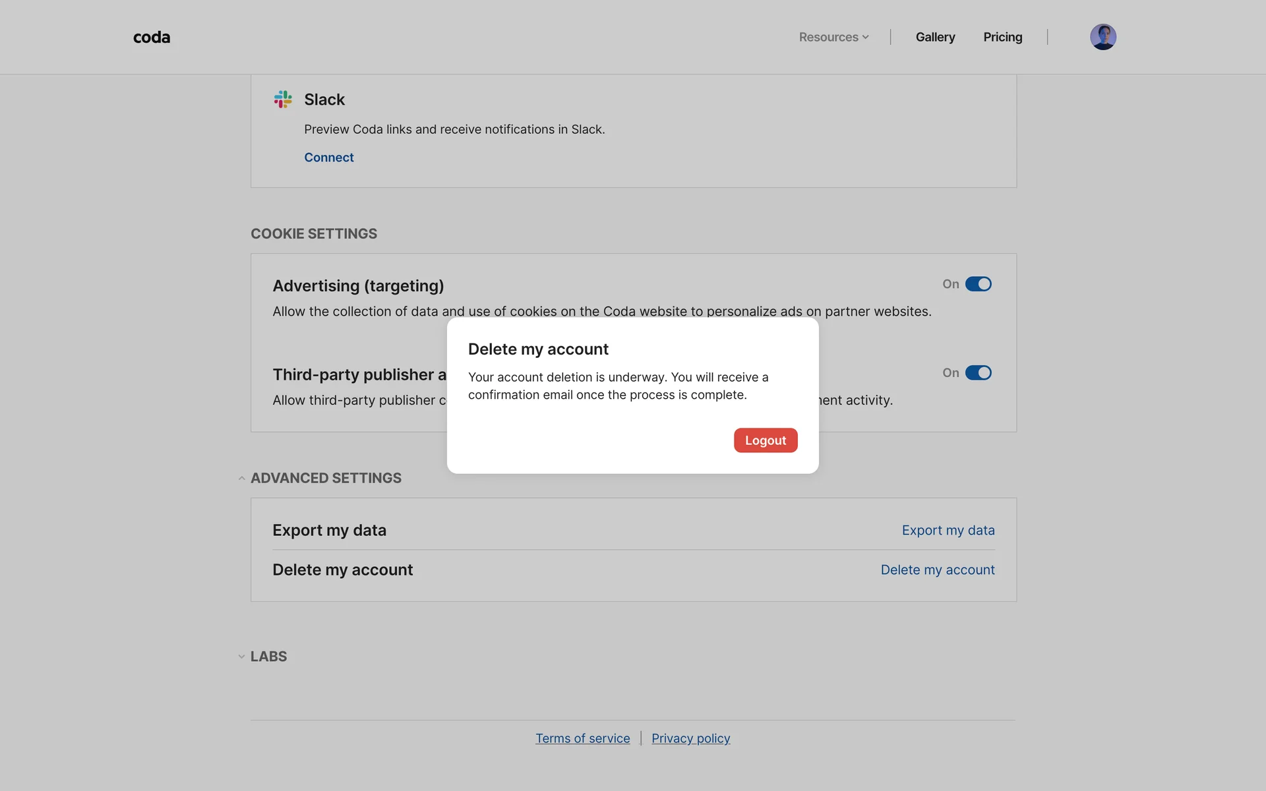The width and height of the screenshot is (1266, 791).
Task: Go to the Gallery page
Action: [x=935, y=38]
